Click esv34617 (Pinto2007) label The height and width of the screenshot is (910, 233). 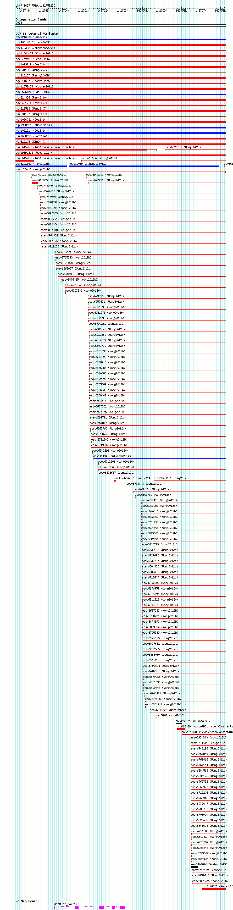pyautogui.click(x=31, y=103)
